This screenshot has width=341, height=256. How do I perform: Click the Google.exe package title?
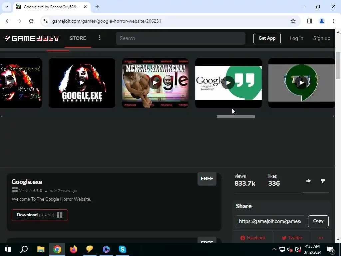click(x=27, y=182)
